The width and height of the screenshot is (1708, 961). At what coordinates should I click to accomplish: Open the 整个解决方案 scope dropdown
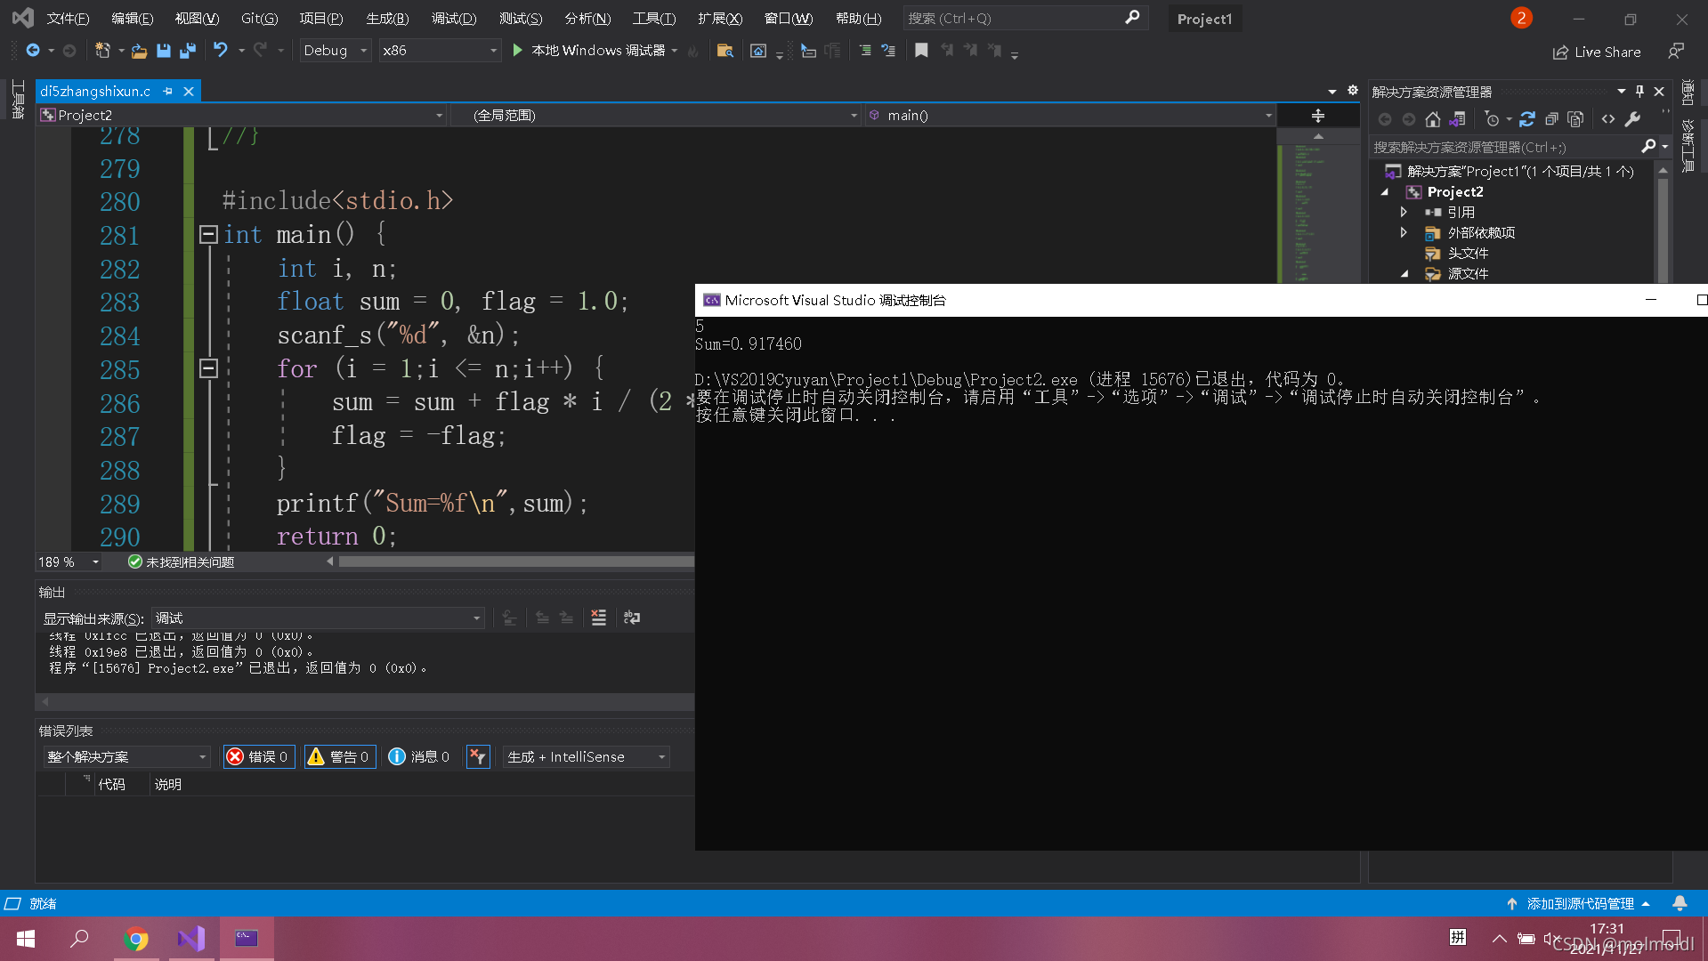pyautogui.click(x=126, y=756)
